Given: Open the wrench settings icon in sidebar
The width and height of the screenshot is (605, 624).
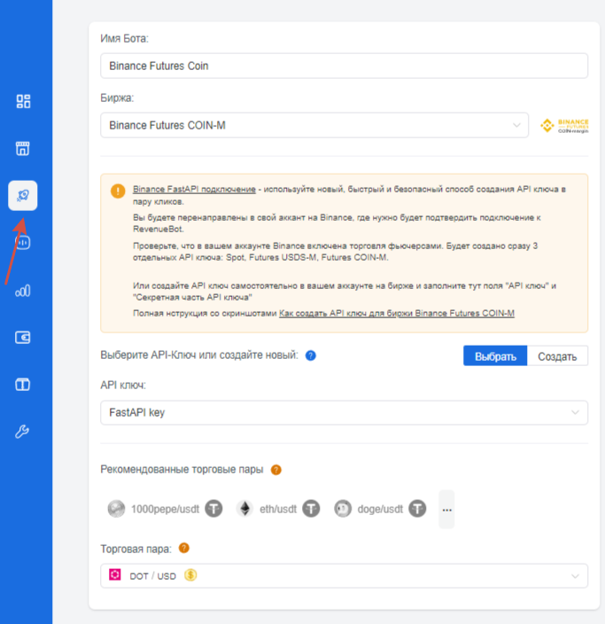Looking at the screenshot, I should [x=22, y=432].
